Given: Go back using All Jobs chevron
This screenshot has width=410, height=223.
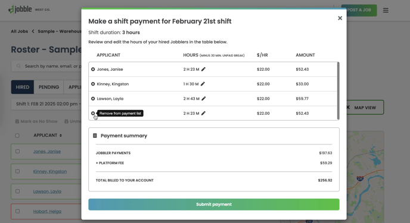Looking at the screenshot, I should pyautogui.click(x=33, y=32).
